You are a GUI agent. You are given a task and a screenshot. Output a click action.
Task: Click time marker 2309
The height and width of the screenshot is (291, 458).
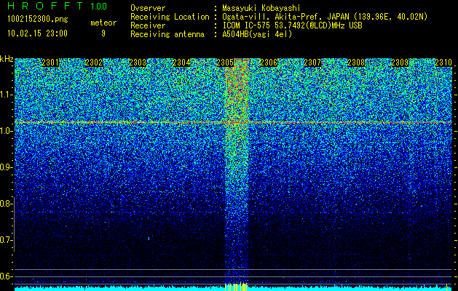(400, 63)
